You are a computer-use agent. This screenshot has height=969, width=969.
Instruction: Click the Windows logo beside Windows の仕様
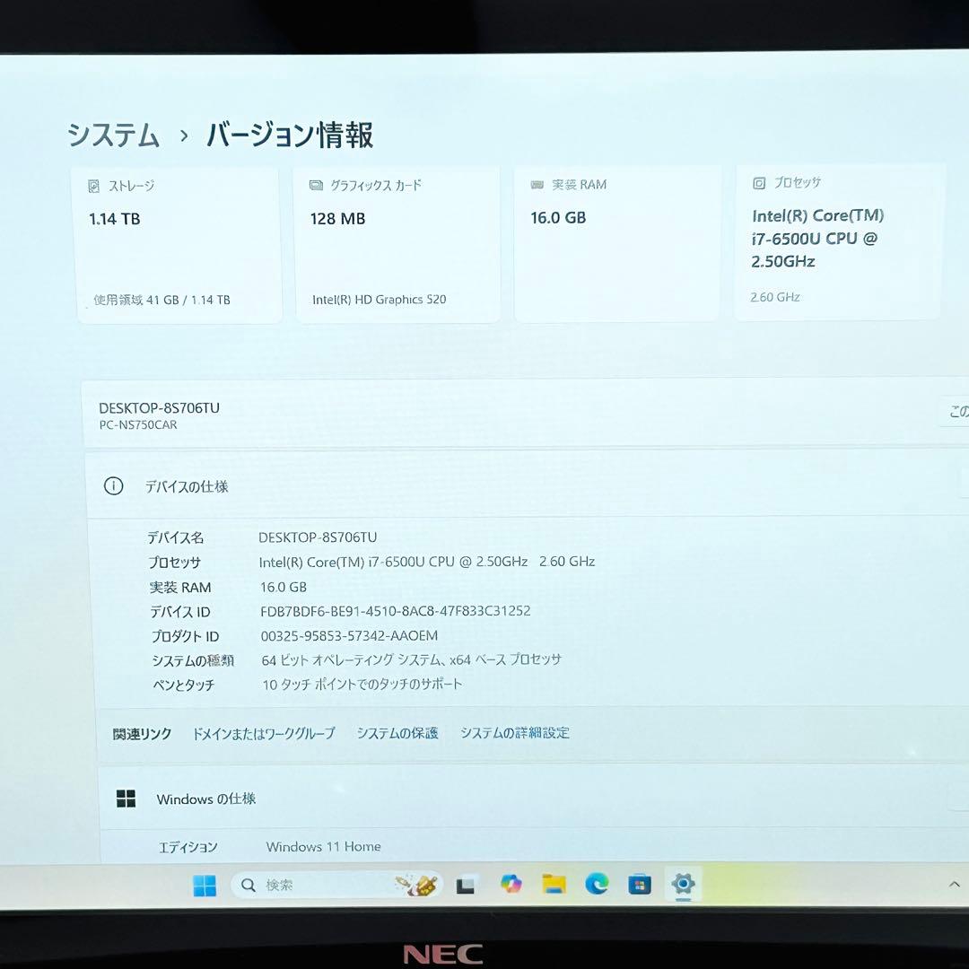126,799
